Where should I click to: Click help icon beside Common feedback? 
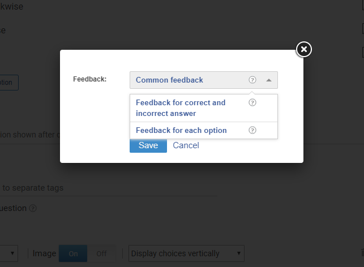coord(252,80)
